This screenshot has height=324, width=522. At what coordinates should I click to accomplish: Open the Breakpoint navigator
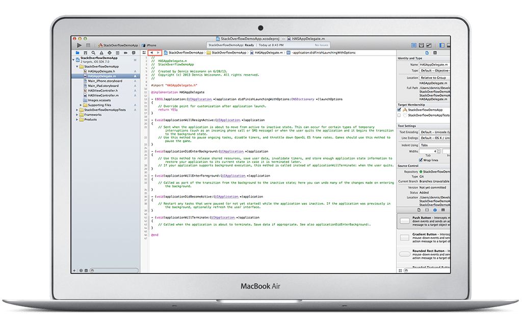(x=125, y=53)
